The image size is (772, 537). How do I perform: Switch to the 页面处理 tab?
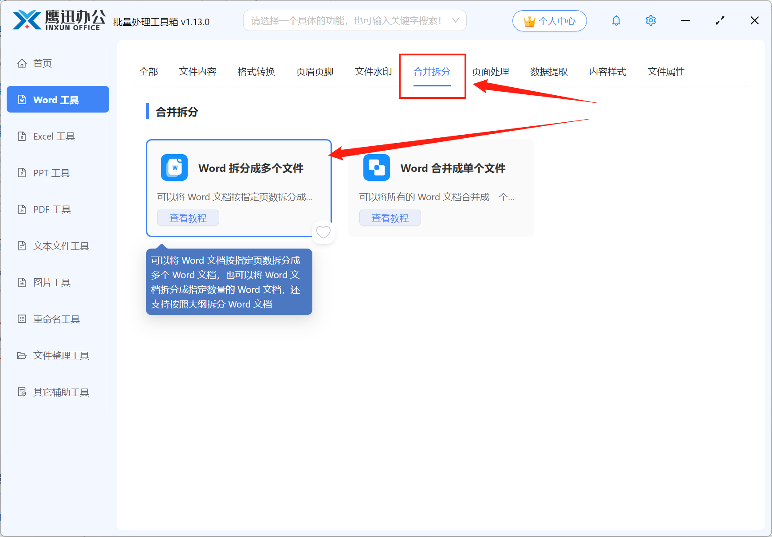pyautogui.click(x=490, y=72)
